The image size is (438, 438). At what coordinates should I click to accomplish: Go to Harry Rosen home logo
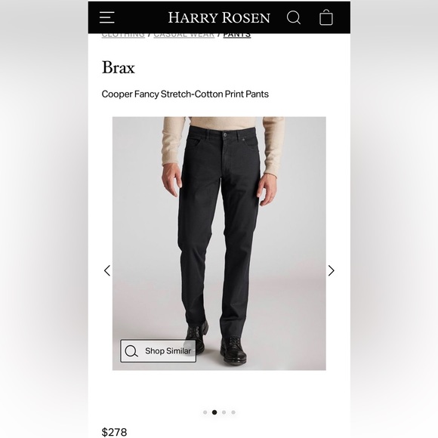pos(219,17)
